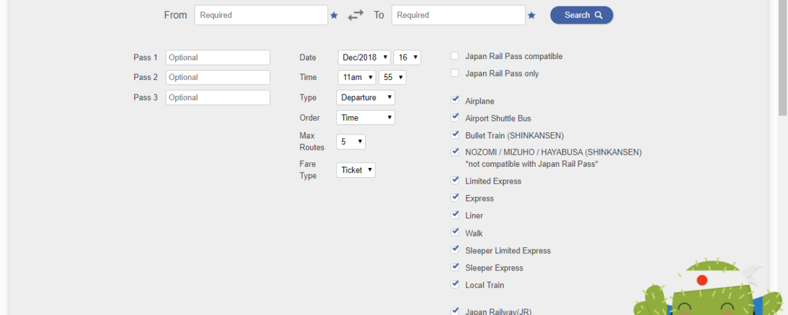Disable the Airport Shuttle Bus option
Viewport: 788px width, 315px height.
tap(454, 118)
